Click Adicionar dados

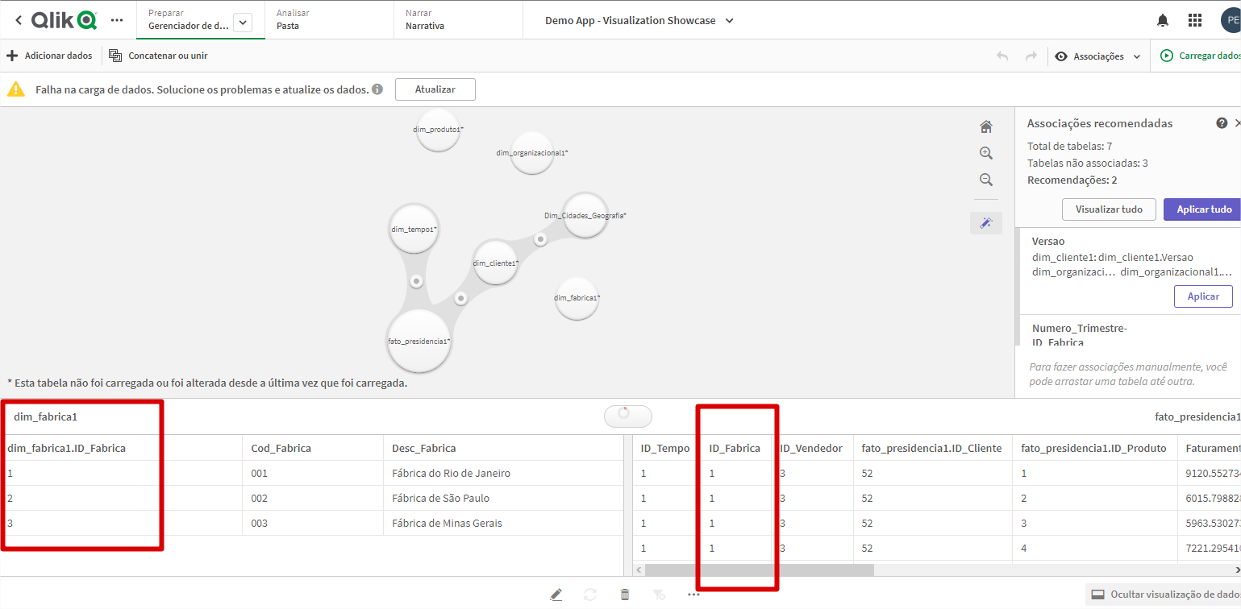[x=49, y=56]
